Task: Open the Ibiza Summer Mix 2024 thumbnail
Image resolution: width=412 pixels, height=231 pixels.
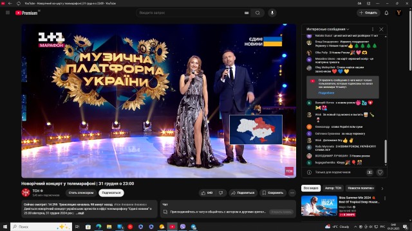Action: point(319,205)
